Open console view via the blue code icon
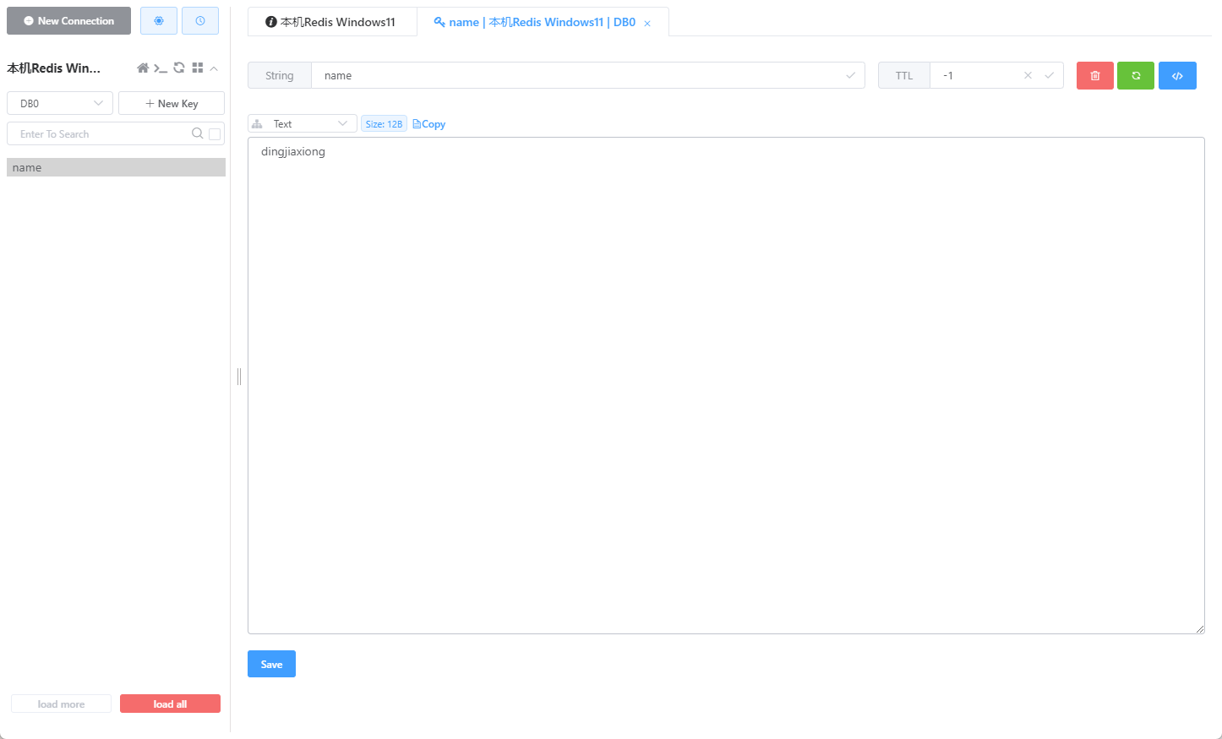The height and width of the screenshot is (739, 1222). 1177,75
